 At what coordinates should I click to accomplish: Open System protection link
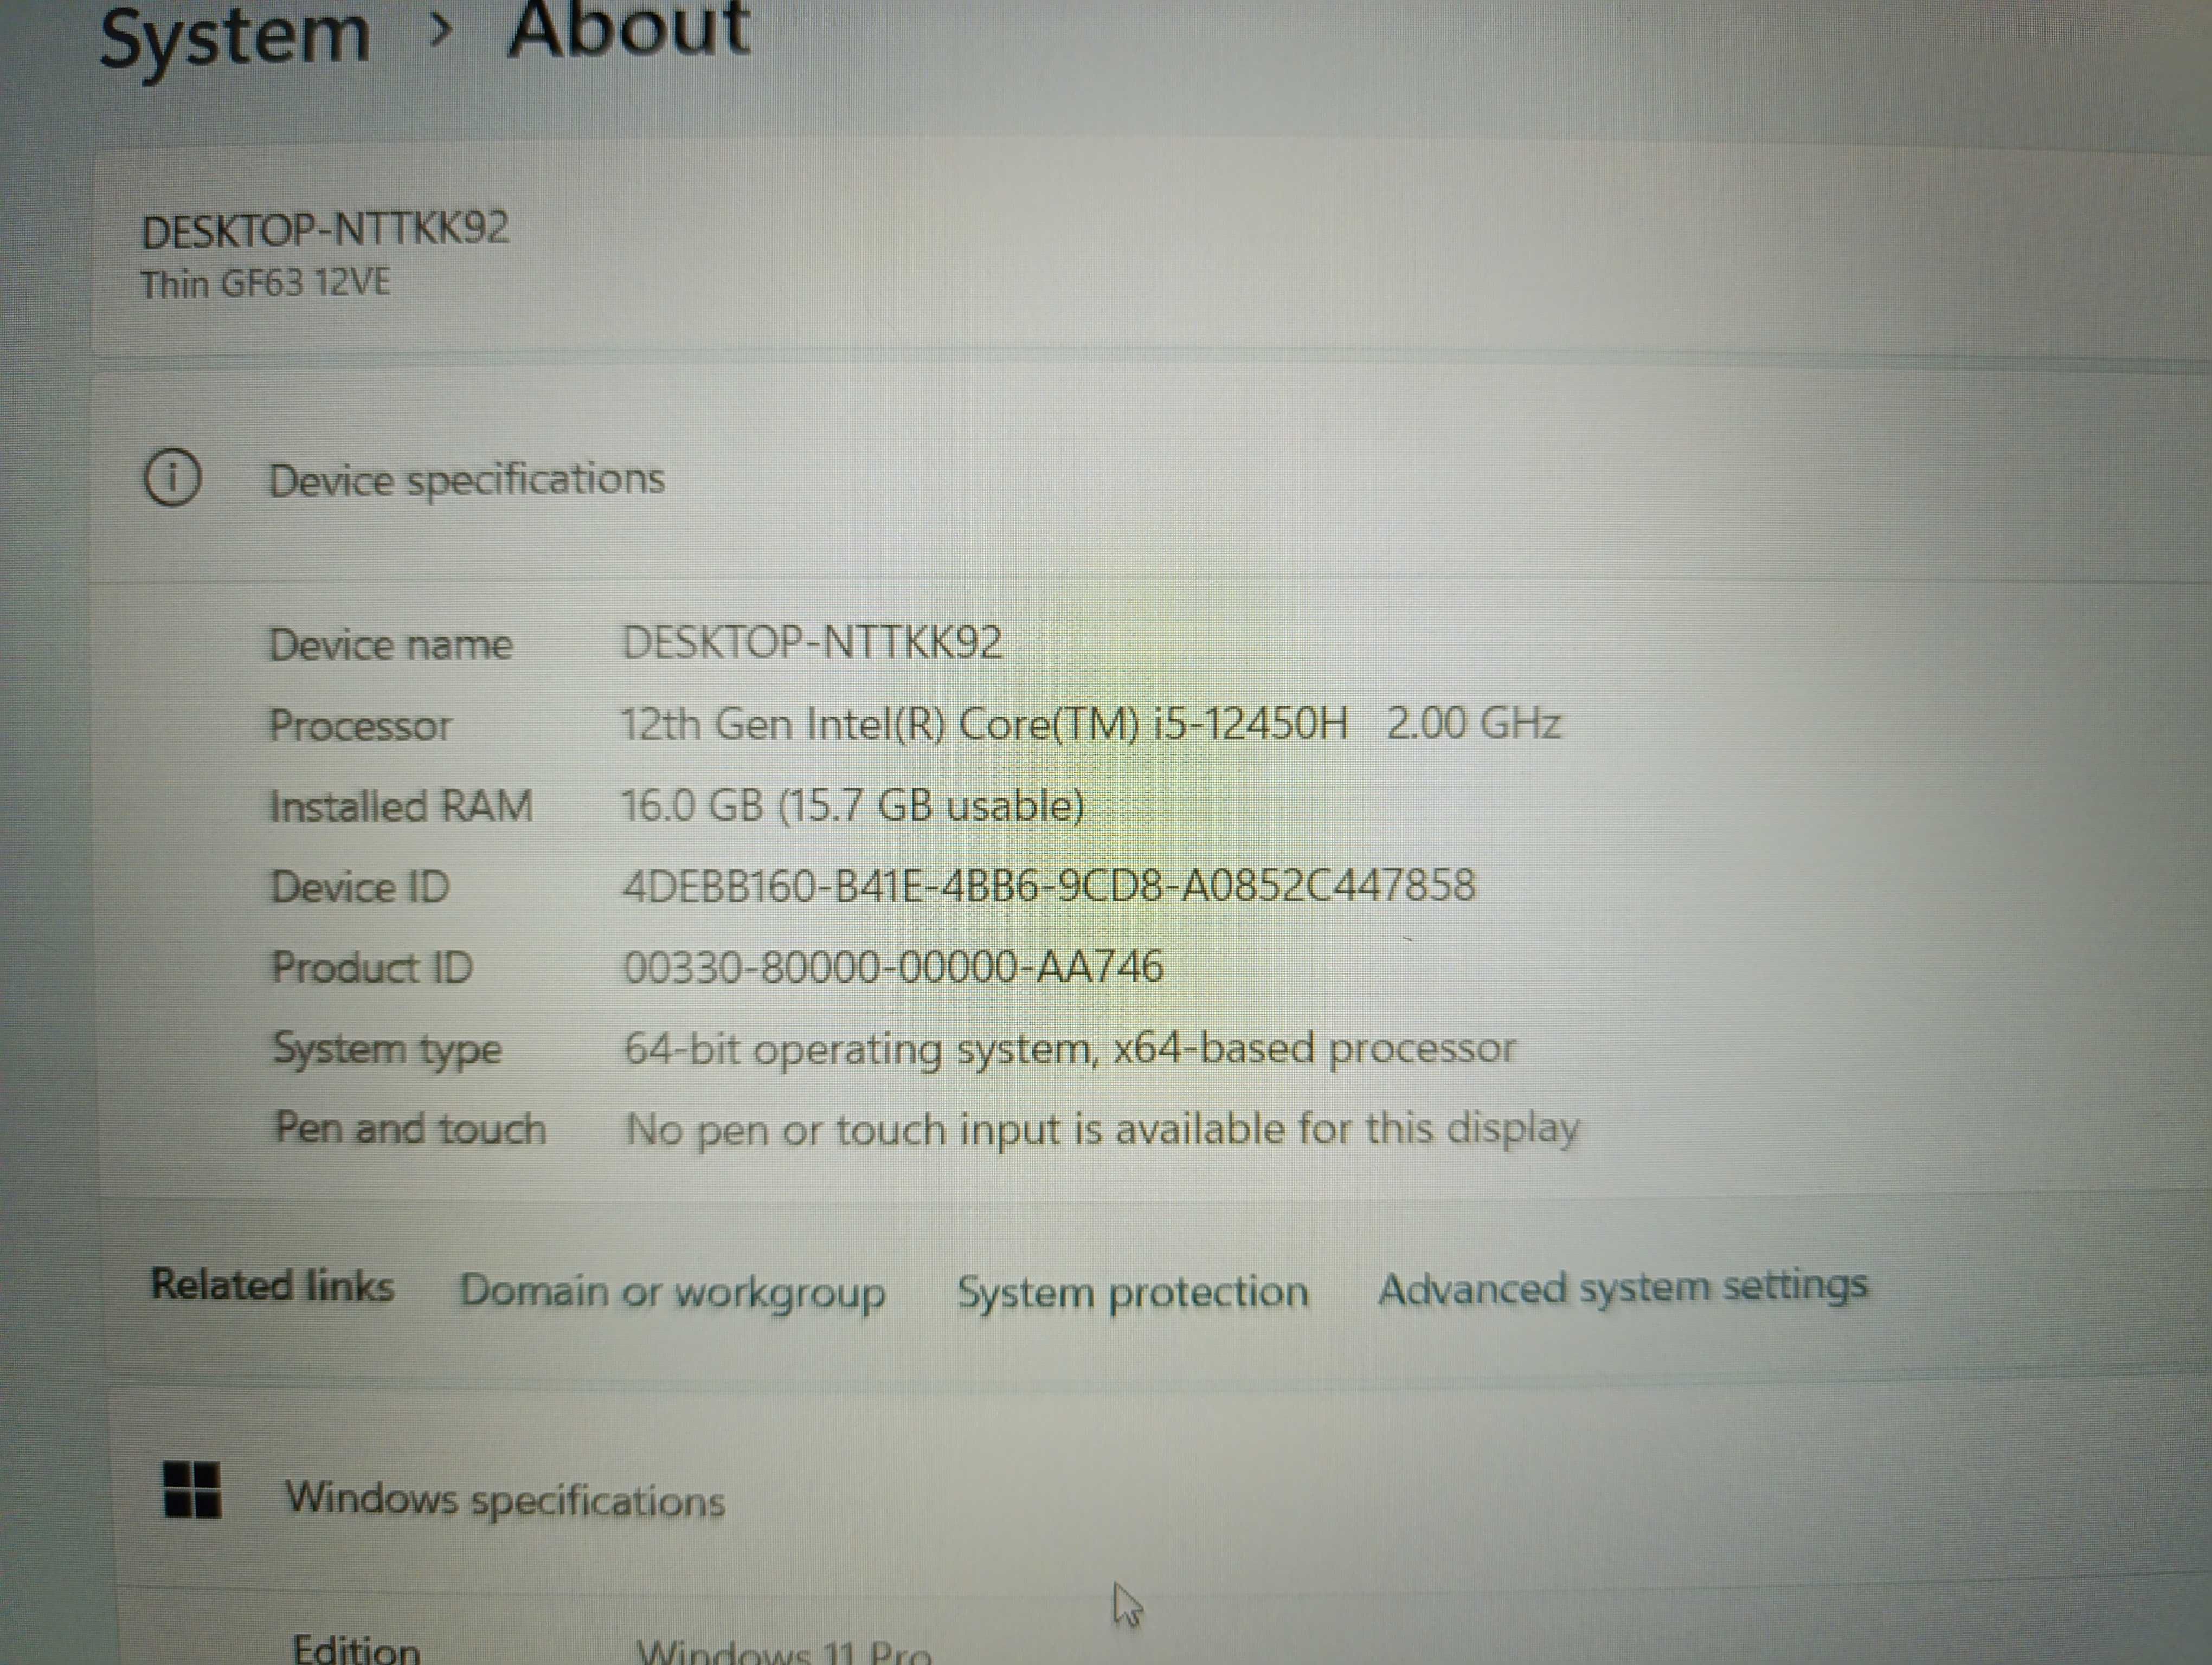[1132, 1291]
